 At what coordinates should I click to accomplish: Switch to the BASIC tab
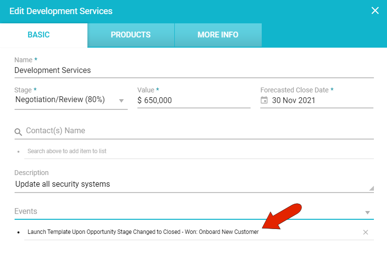(x=39, y=35)
